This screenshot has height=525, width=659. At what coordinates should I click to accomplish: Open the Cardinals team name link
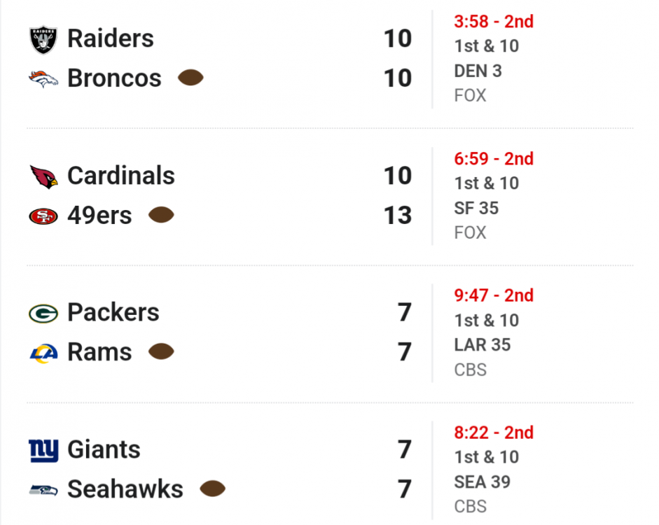(120, 176)
